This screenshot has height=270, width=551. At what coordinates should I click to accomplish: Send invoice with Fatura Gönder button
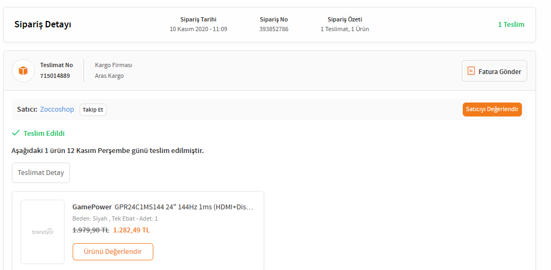(x=494, y=71)
